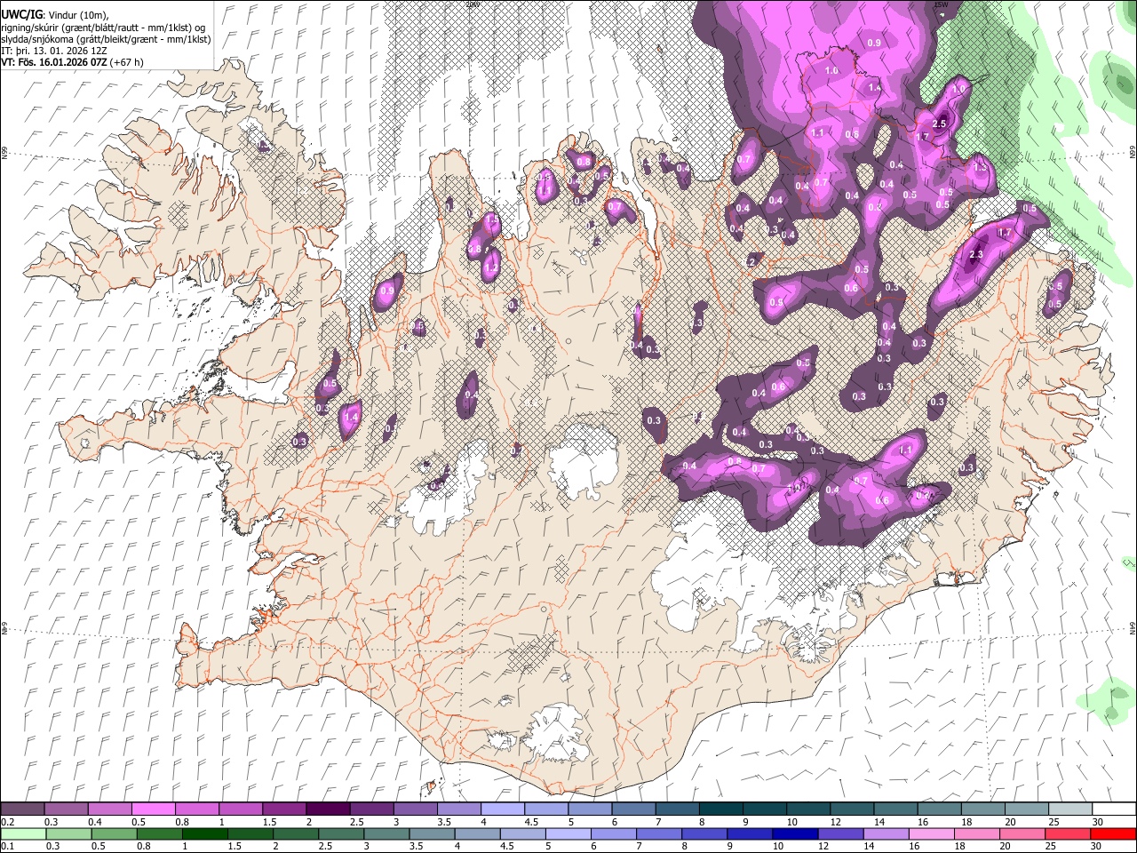This screenshot has width=1137, height=853.
Task: Click the palest green swatch starting rain legend
Action: pos(23,833)
